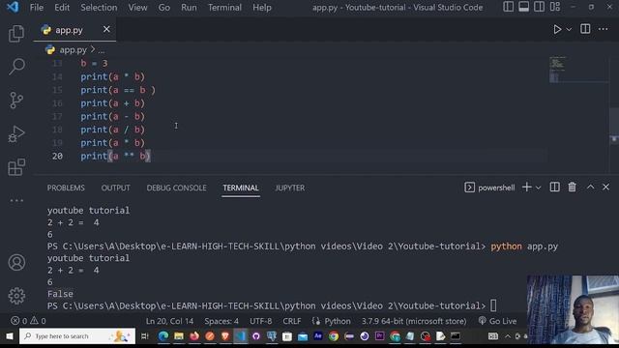Run the Python file with play button
This screenshot has width=619, height=348.
(x=557, y=30)
